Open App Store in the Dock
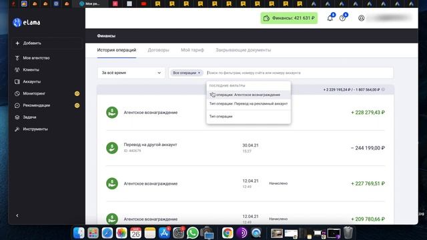Screen dimensions: 427x240 (x=164, y=233)
